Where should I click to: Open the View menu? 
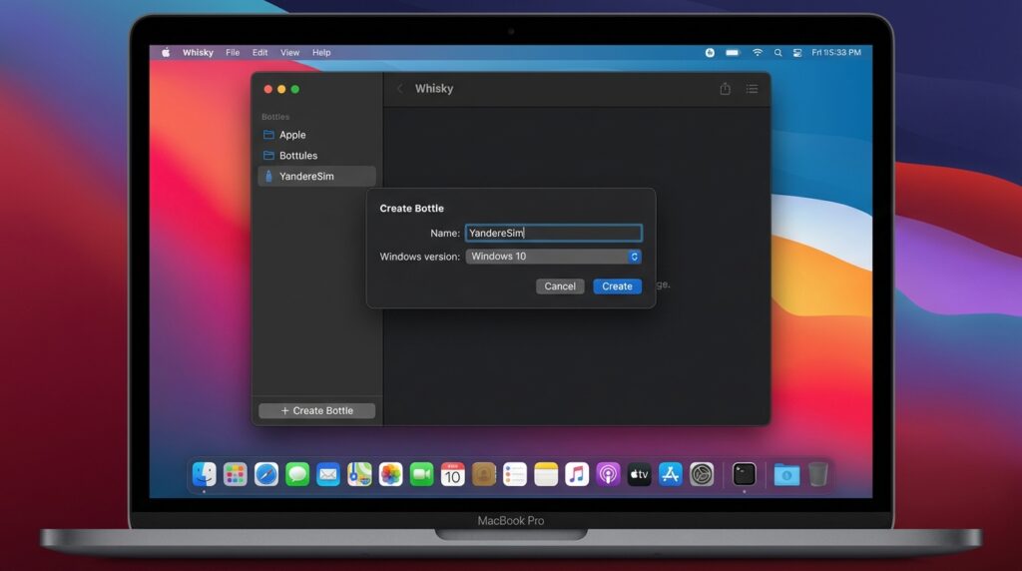(289, 53)
